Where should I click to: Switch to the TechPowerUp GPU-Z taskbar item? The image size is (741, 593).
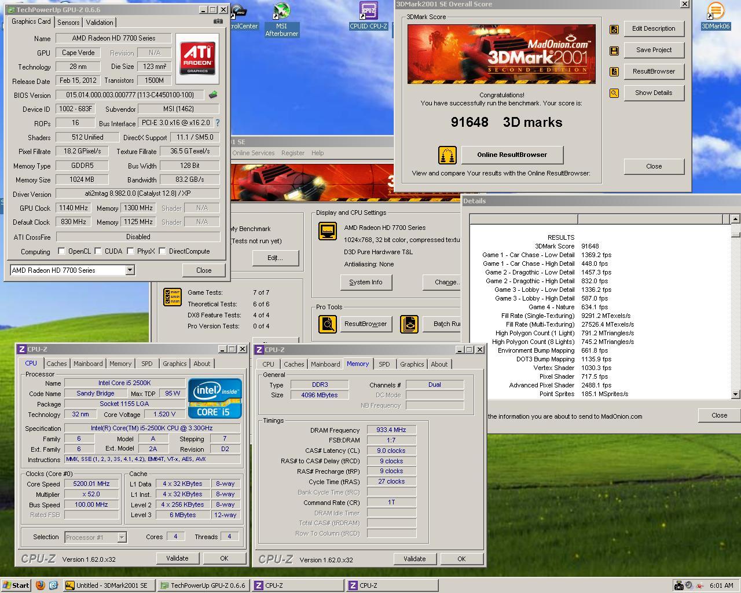point(203,585)
